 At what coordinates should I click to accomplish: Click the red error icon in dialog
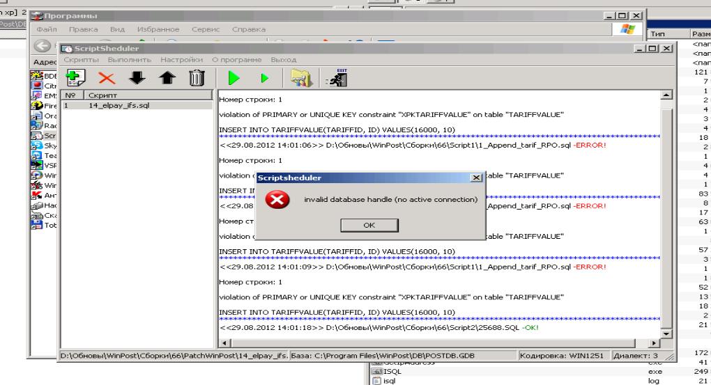277,199
